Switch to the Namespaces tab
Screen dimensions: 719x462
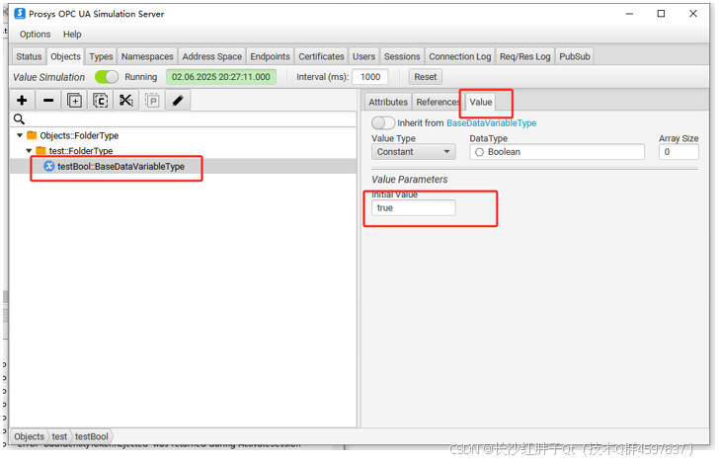coord(147,56)
